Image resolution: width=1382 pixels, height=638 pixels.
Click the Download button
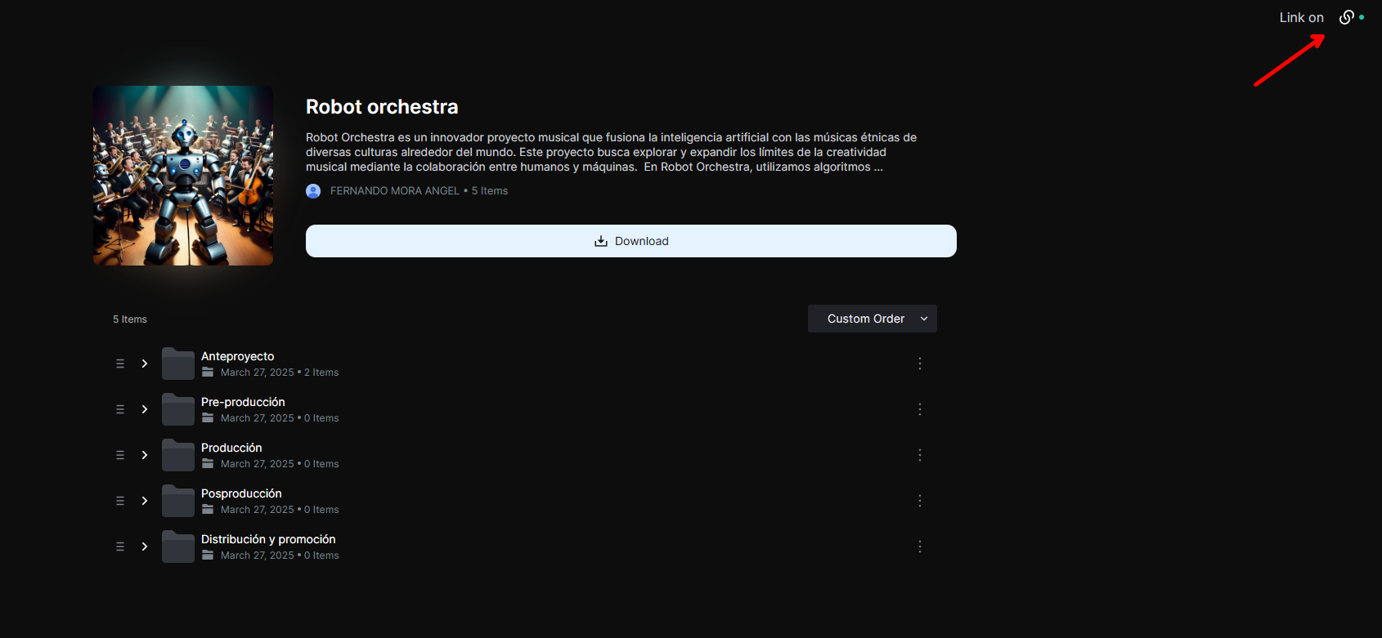click(x=630, y=241)
